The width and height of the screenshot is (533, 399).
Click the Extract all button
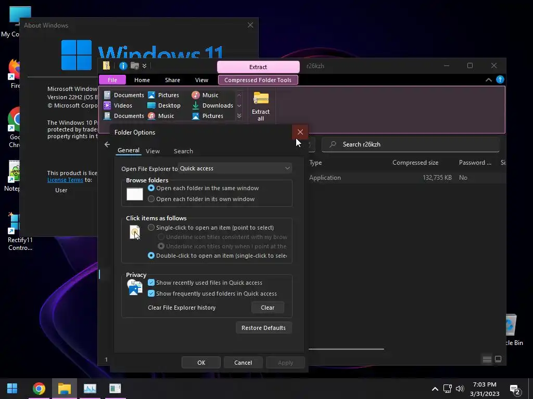pos(261,106)
